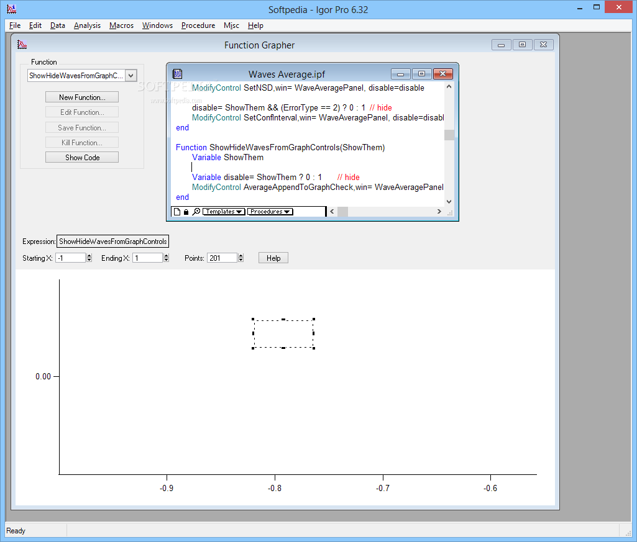
Task: Click the Igor Pro application icon in title bar
Action: pos(11,9)
